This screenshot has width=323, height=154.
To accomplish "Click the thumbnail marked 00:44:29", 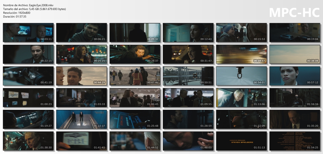I will (81, 76).
